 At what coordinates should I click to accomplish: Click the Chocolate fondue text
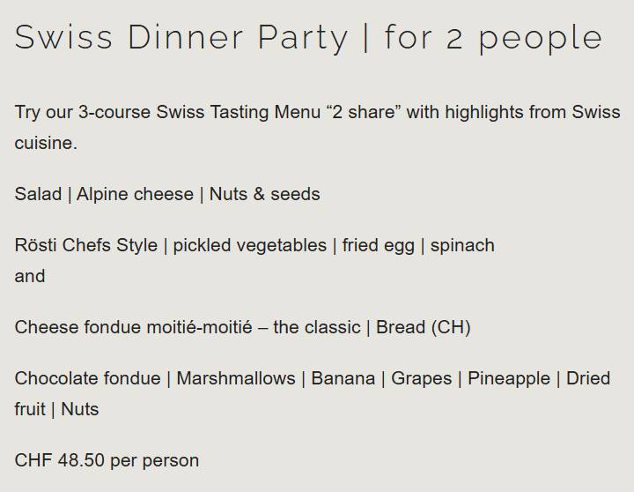pos(87,378)
